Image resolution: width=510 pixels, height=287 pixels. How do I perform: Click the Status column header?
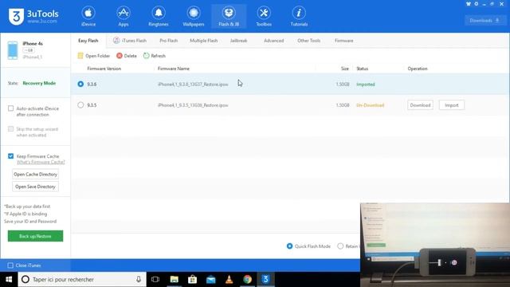(363, 69)
